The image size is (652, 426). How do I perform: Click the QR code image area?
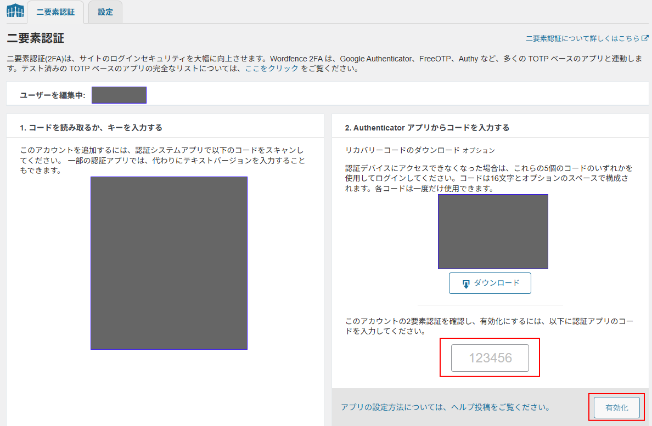(x=169, y=263)
